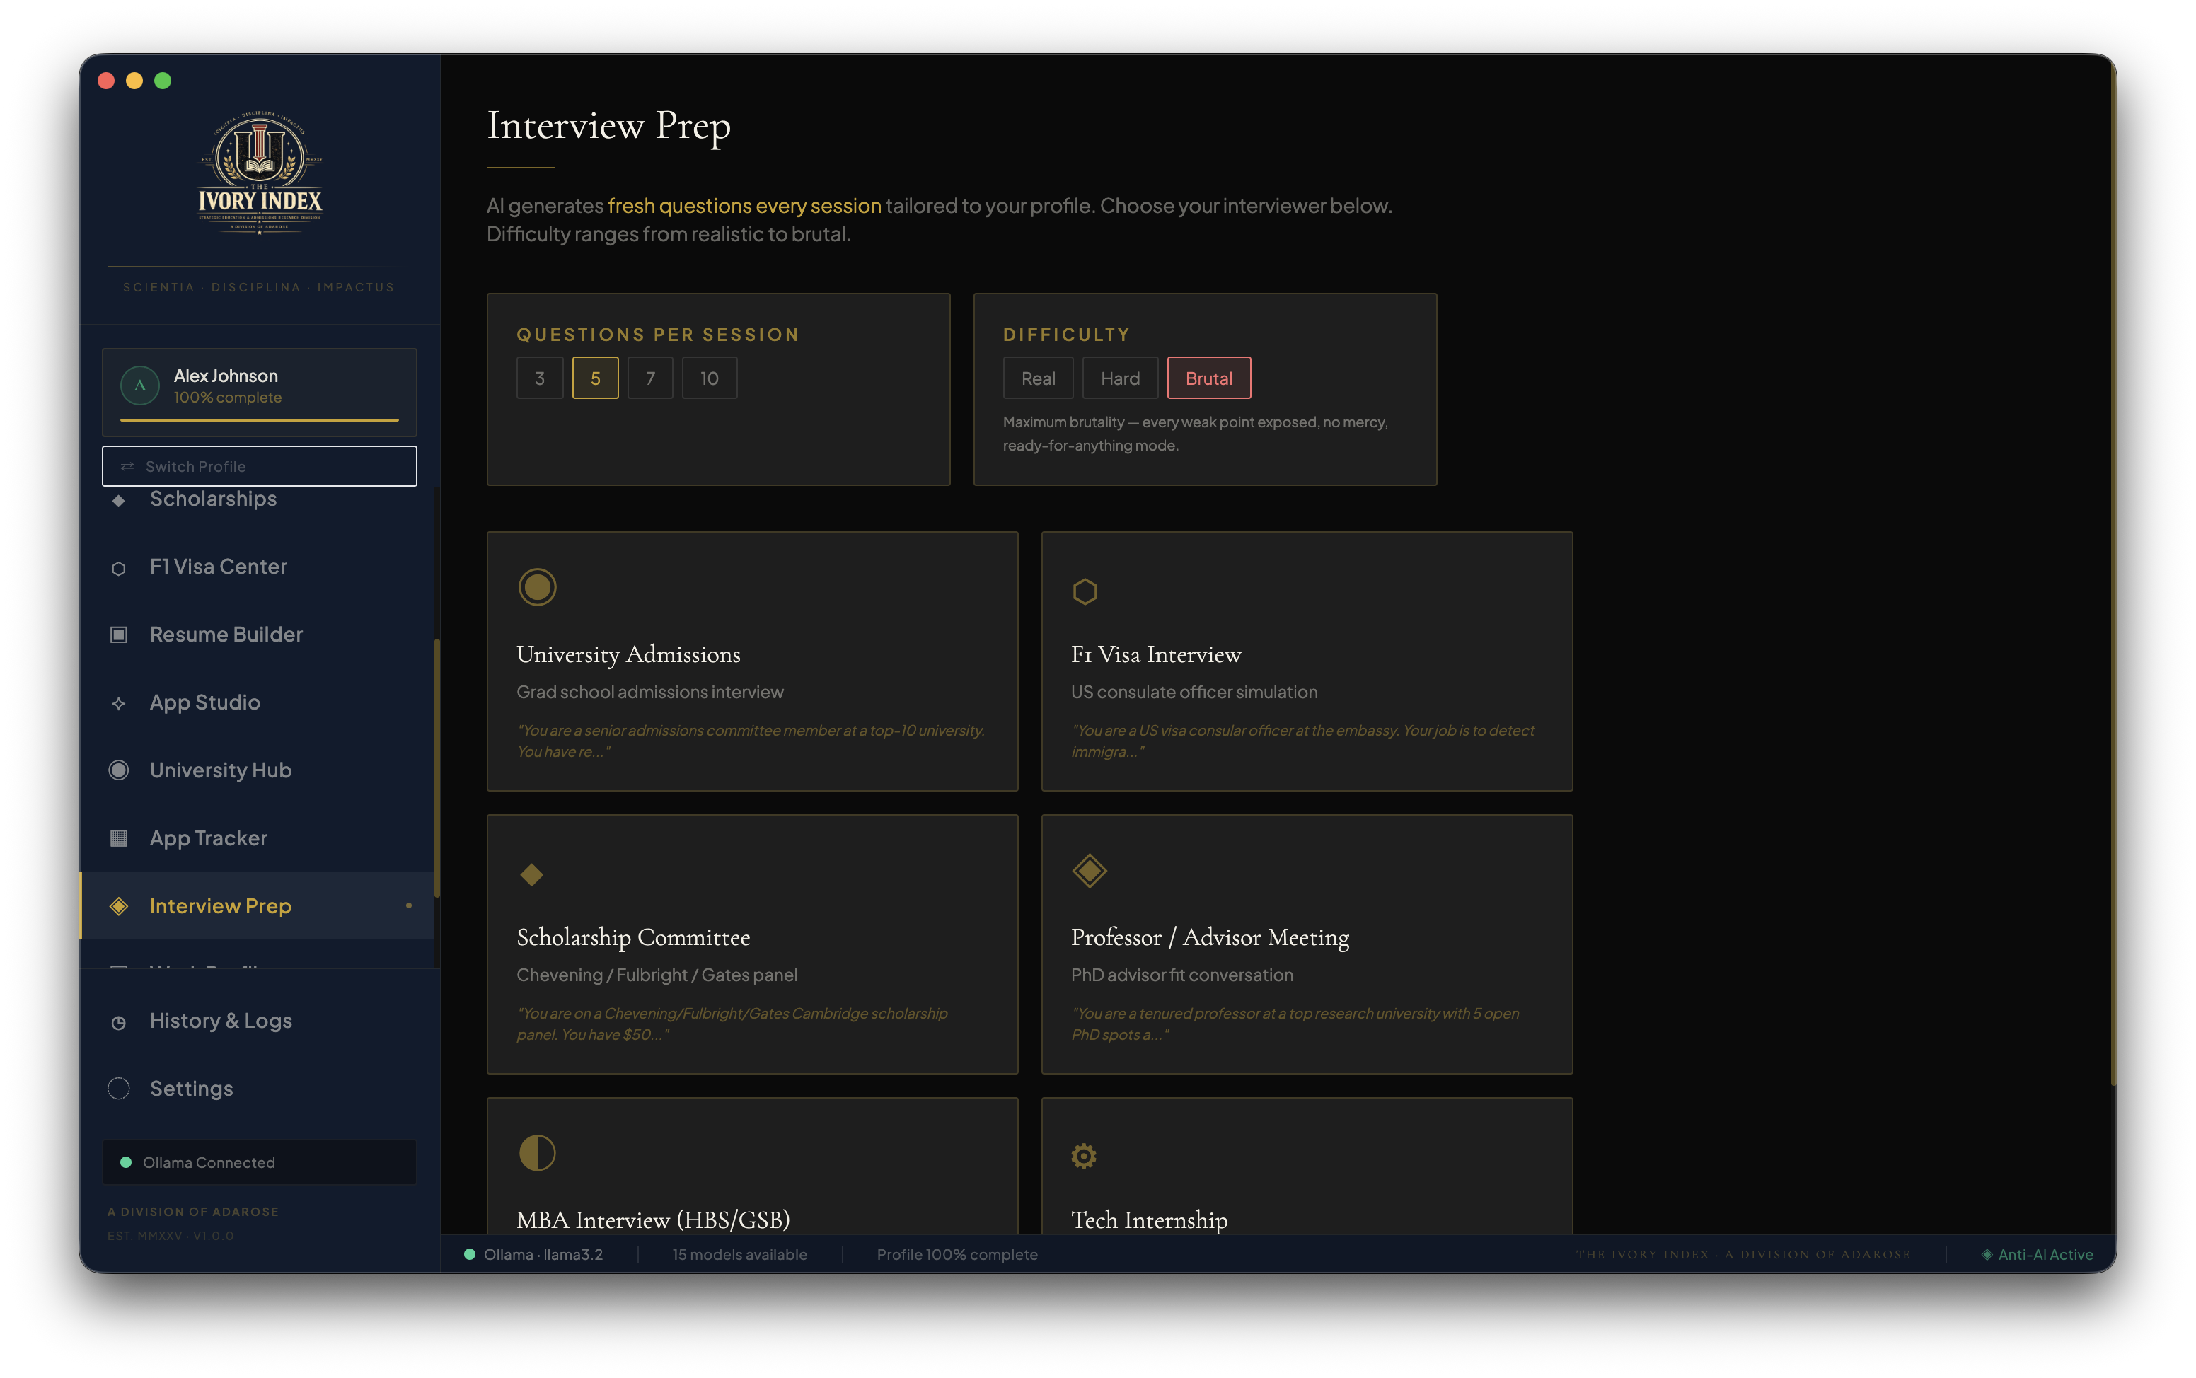Click the Tech Internship gear icon
Viewport: 2196px width, 1378px height.
point(1083,1156)
